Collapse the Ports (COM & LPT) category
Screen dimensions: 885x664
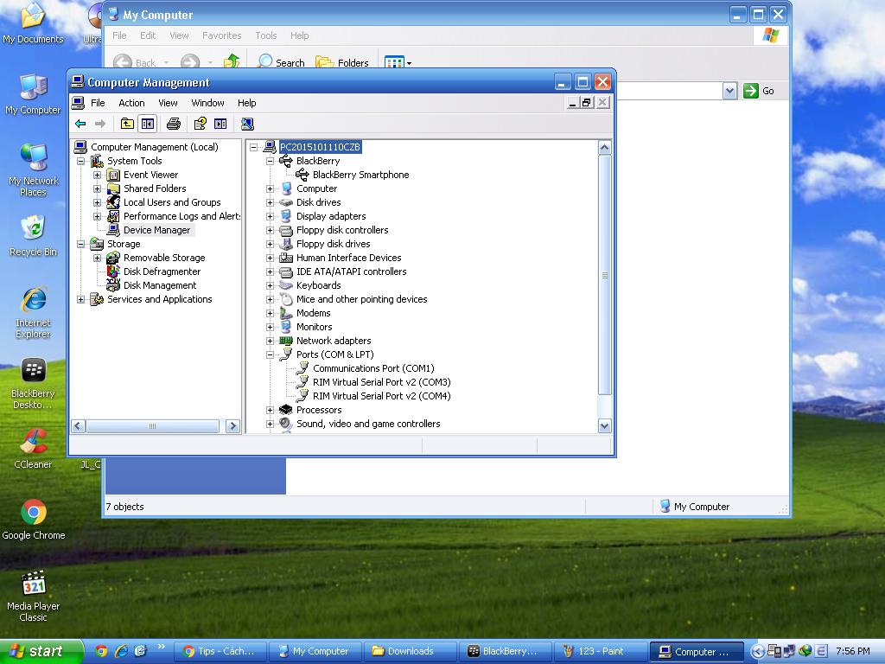coord(270,354)
